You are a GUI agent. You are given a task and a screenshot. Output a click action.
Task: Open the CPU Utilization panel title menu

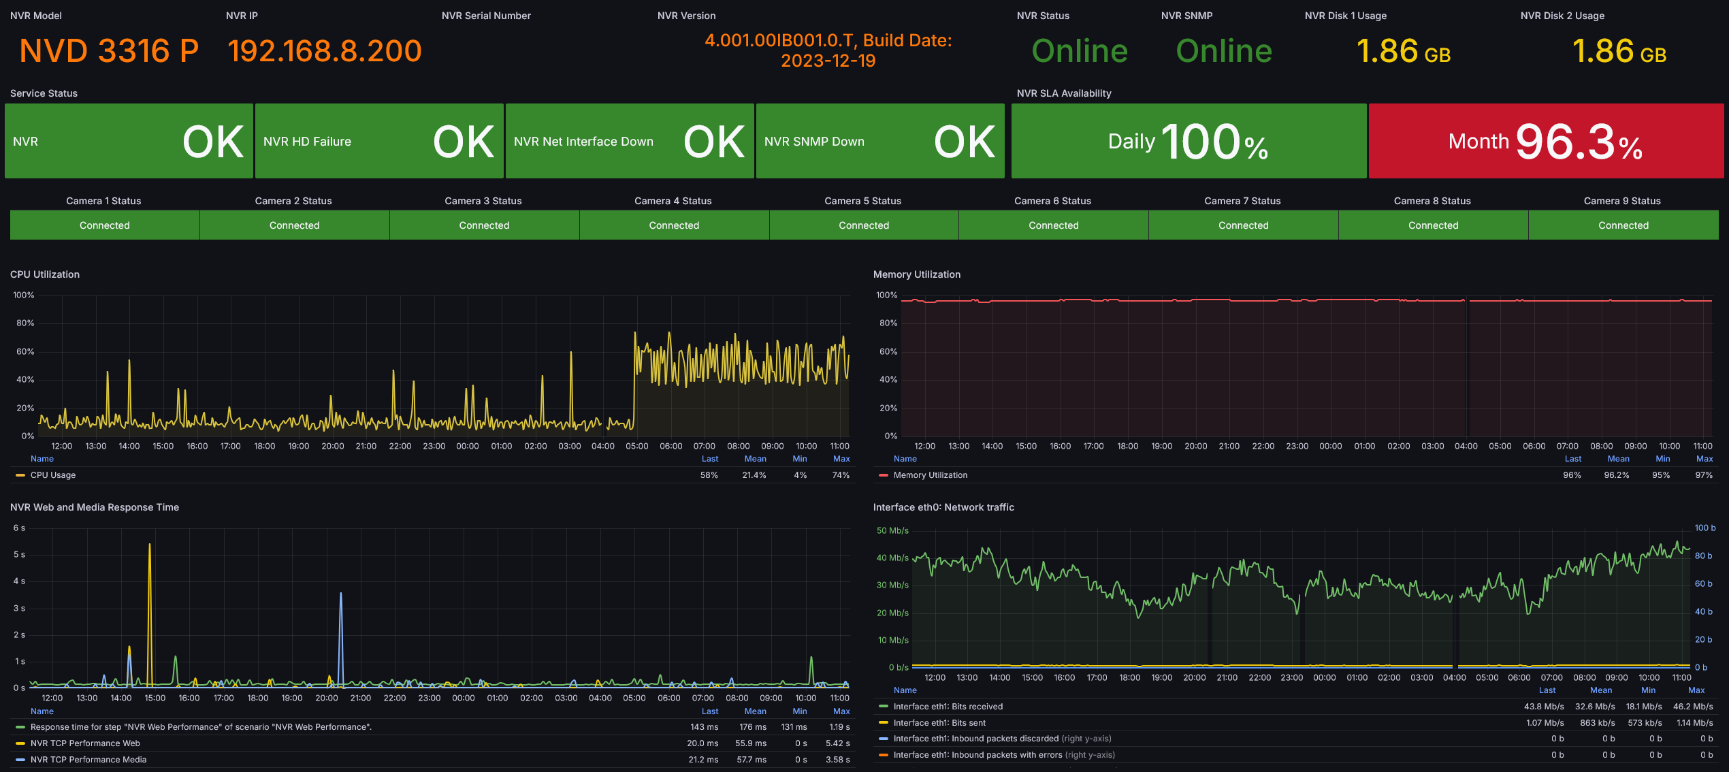(45, 274)
